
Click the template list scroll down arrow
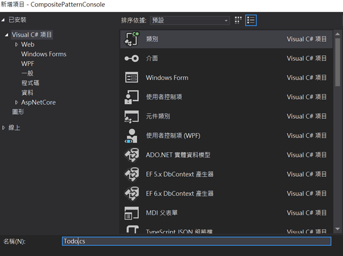(338, 229)
